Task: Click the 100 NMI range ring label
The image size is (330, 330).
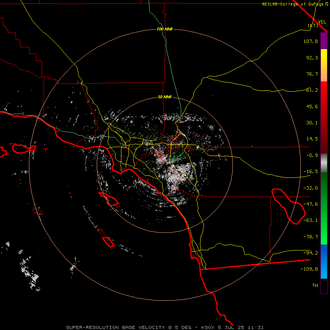Action: click(165, 29)
